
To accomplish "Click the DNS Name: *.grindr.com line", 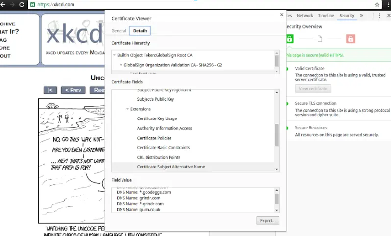I will [x=140, y=204].
